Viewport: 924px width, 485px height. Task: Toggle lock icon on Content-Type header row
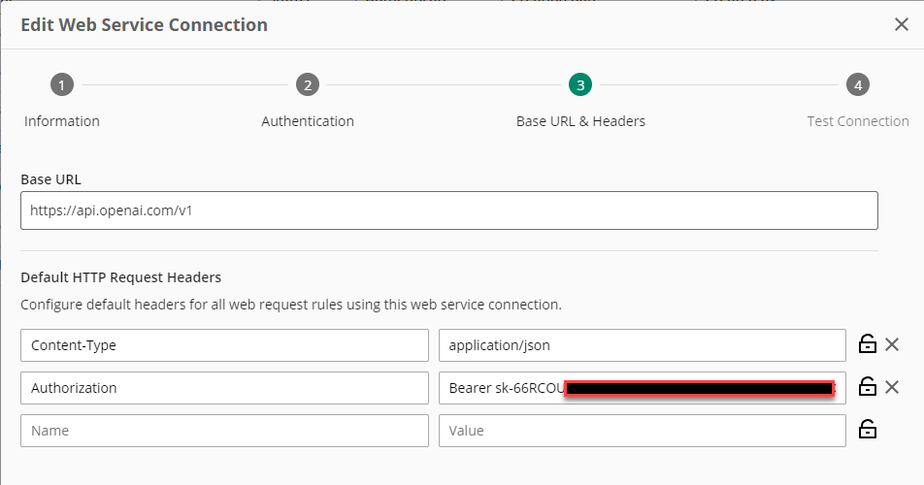[868, 344]
